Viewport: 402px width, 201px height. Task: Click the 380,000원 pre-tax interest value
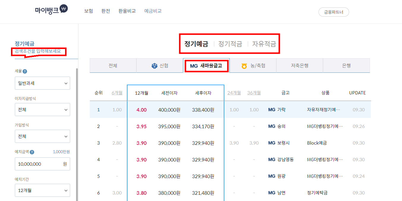tap(169, 193)
